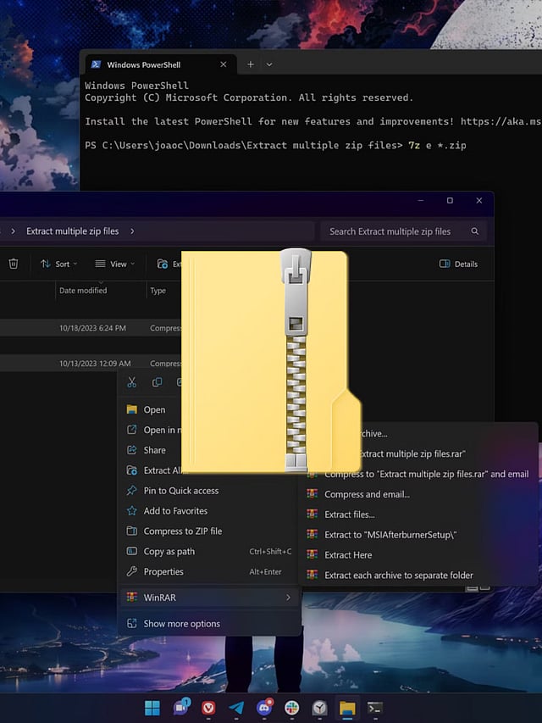Click the Cut scissors icon in context menu
This screenshot has height=723, width=542.
pyautogui.click(x=131, y=382)
